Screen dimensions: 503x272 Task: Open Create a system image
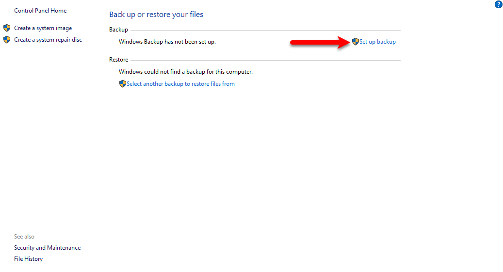tap(43, 28)
